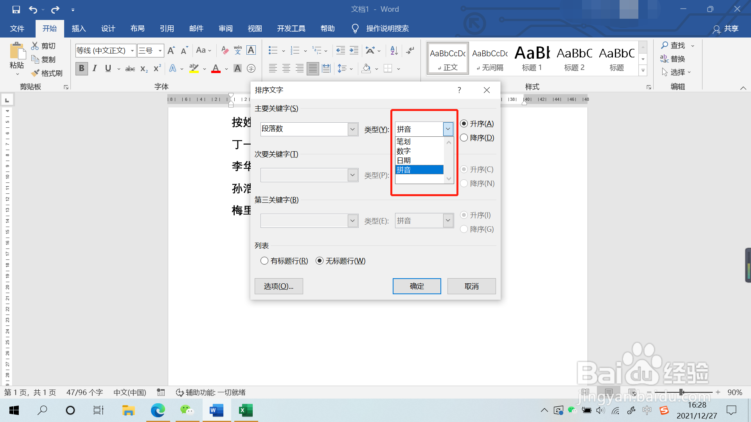Screen dimensions: 751x422
Task: Choose 笔划 in the type list
Action: (404, 141)
